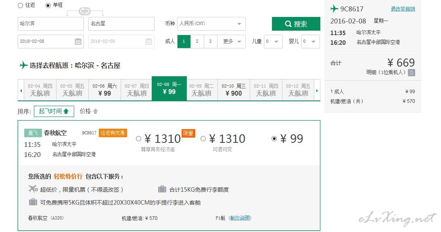Image resolution: width=441 pixels, height=232 pixels.
Task: Click the plane icon beside 选择去程航班
Action: 23,65
